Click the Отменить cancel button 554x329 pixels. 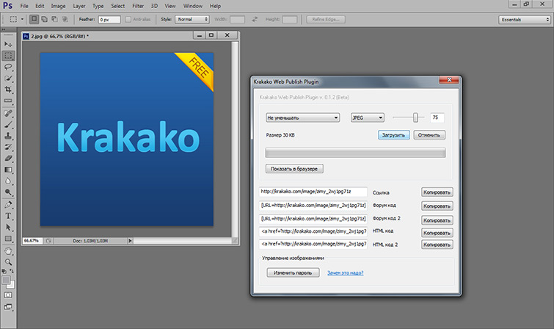click(429, 135)
